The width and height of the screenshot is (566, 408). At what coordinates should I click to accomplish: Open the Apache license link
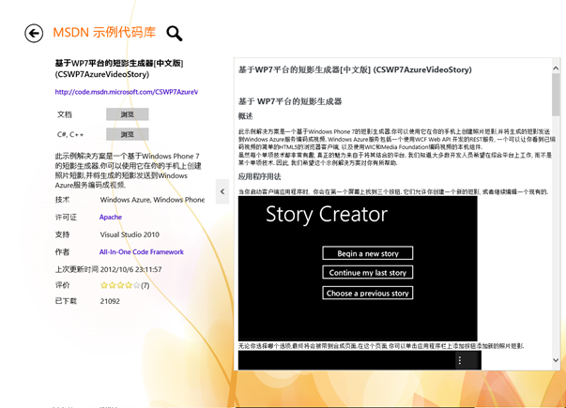(111, 217)
